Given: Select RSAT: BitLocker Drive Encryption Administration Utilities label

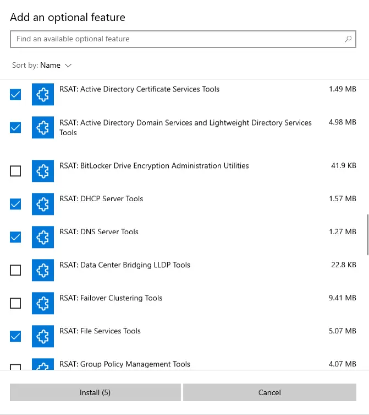Looking at the screenshot, I should click(154, 166).
